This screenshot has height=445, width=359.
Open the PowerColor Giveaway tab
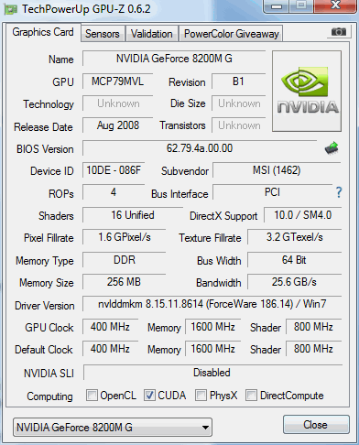pos(232,34)
